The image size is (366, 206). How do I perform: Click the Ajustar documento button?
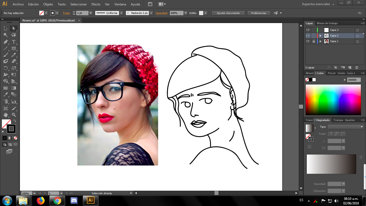228,13
